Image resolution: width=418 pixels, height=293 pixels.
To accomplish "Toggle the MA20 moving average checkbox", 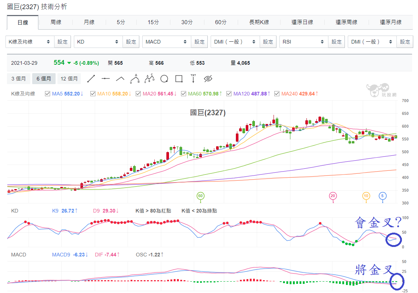I will tap(138, 94).
